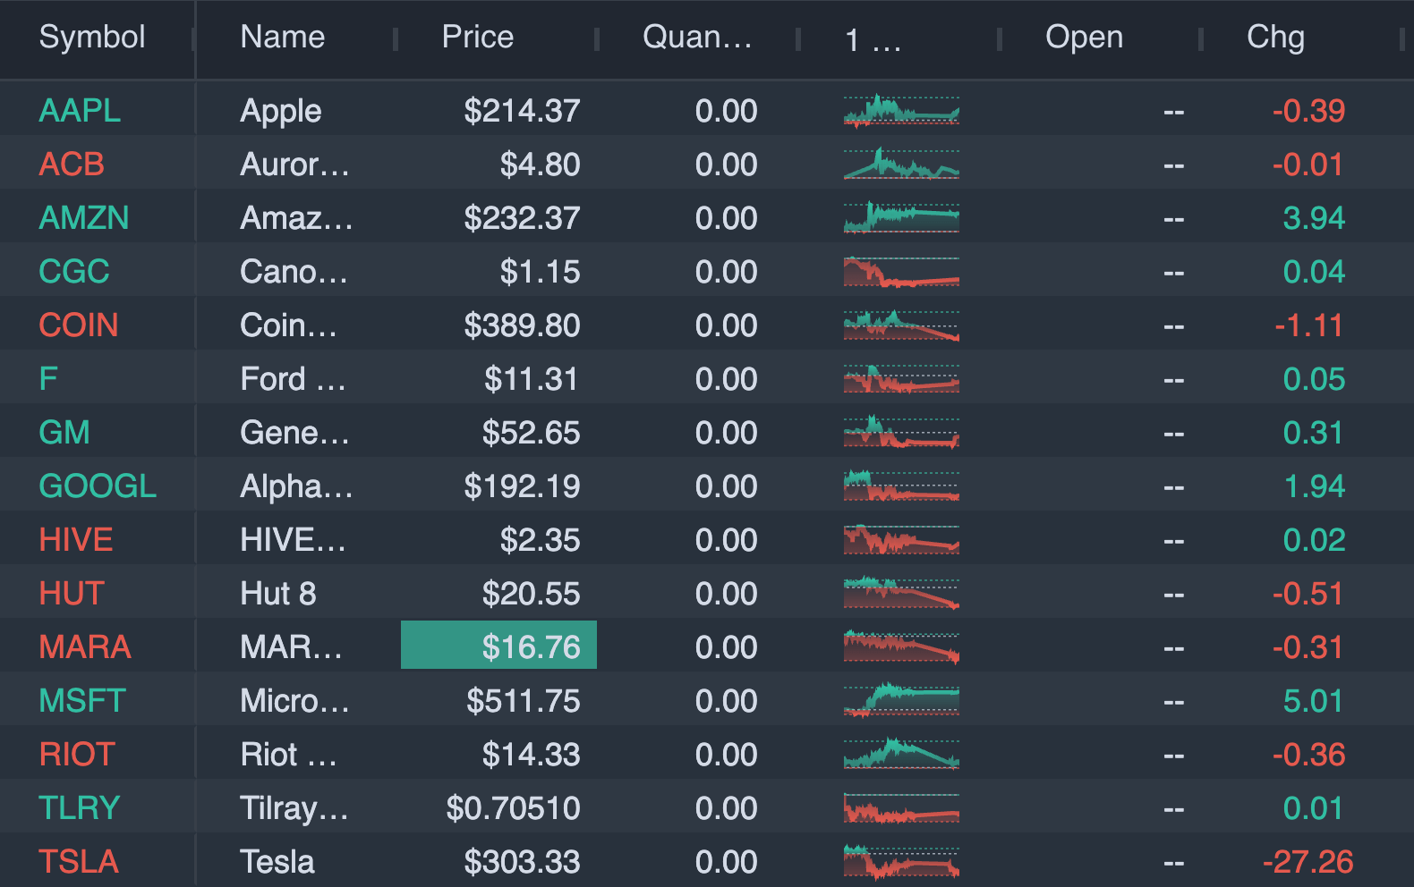Select the Ford row price $11.31
1414x887 pixels.
click(x=531, y=379)
